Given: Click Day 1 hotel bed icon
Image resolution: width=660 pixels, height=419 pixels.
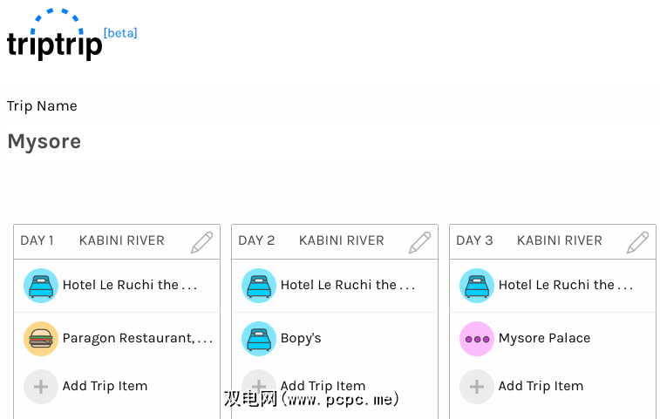Looking at the screenshot, I should (x=41, y=286).
